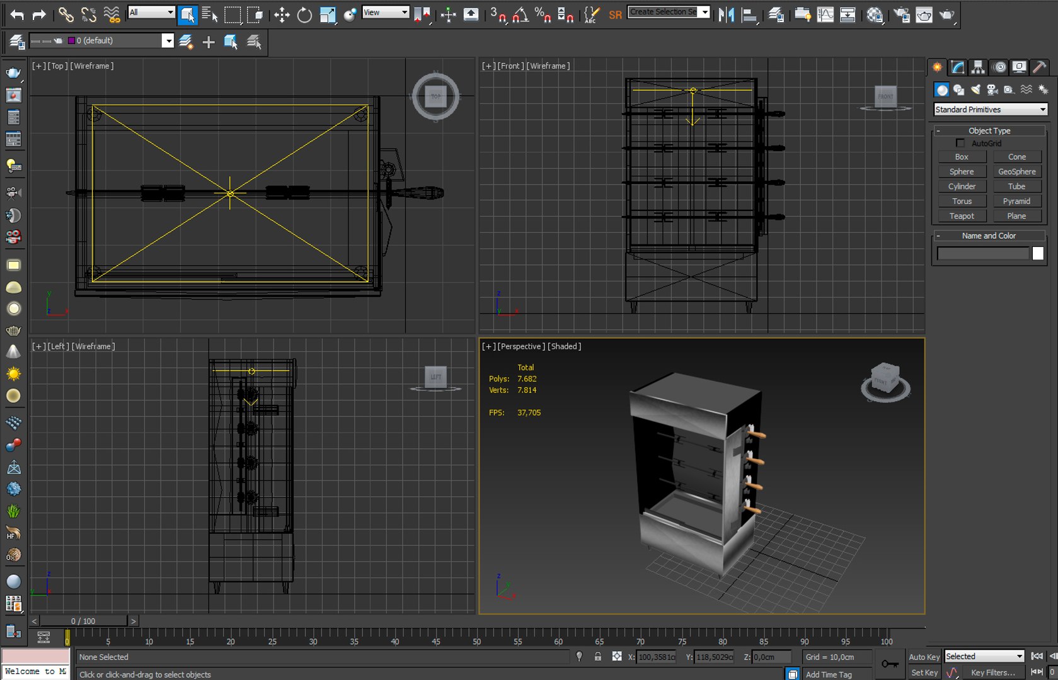
Task: Toggle the Angle Snap button
Action: [520, 14]
